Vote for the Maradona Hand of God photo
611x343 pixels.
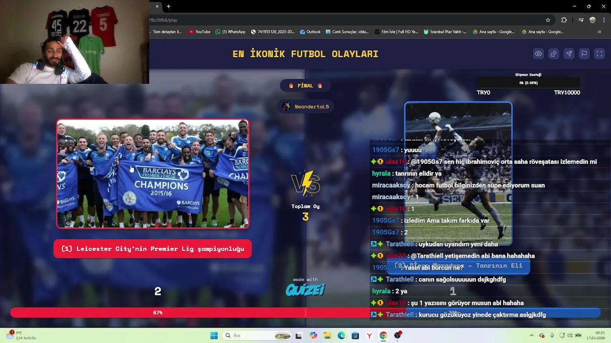point(458,174)
